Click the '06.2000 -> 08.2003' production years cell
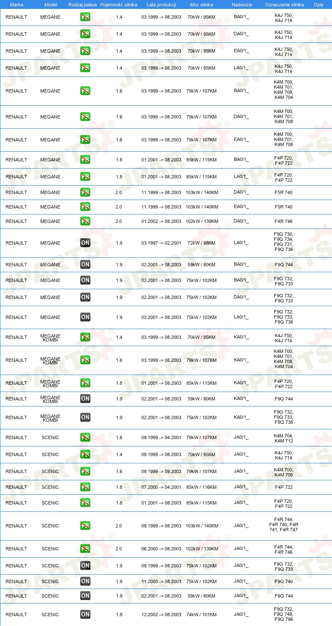Viewport: 332px width, 626px height. click(x=161, y=549)
